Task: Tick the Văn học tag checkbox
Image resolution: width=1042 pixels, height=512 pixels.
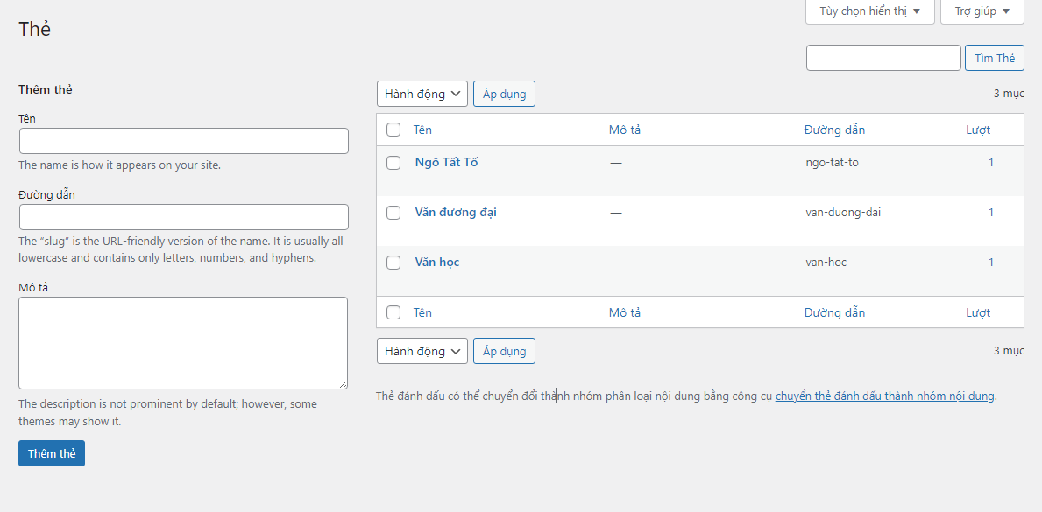Action: click(x=393, y=263)
